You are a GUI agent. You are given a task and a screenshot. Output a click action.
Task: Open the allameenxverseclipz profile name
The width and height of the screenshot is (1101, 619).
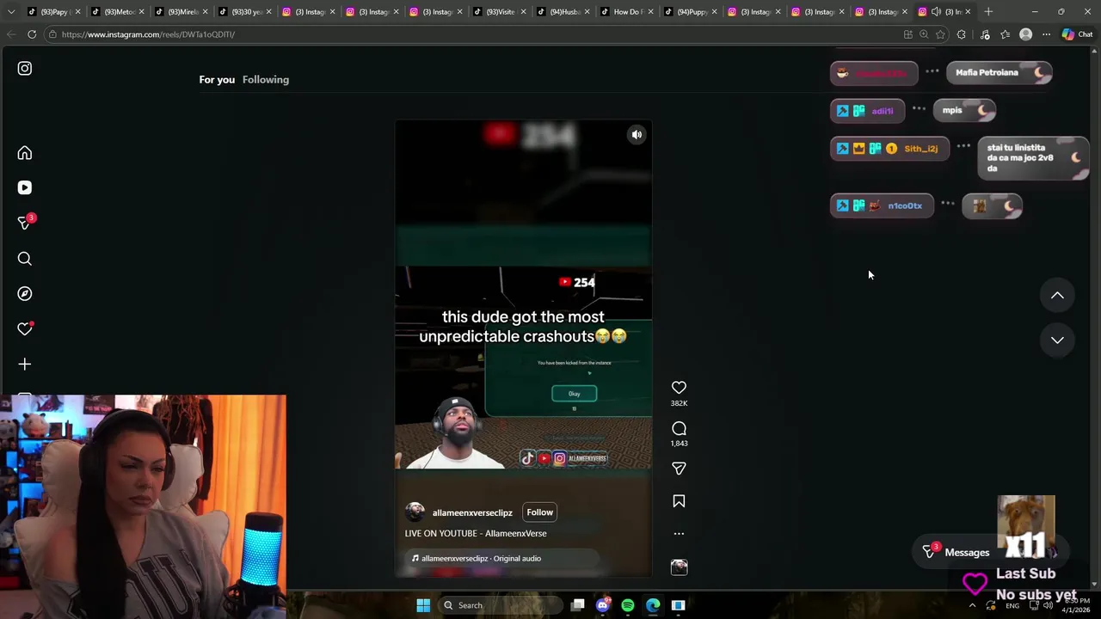tap(472, 513)
